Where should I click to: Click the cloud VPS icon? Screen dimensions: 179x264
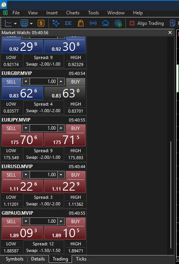click(105, 23)
